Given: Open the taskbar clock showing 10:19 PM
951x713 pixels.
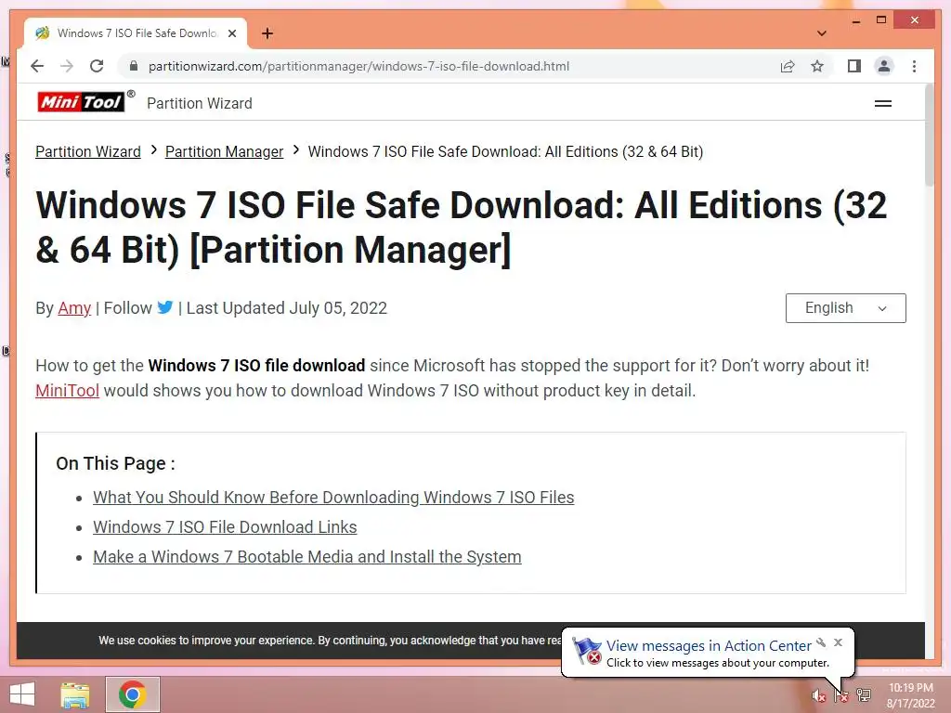Looking at the screenshot, I should [x=910, y=695].
